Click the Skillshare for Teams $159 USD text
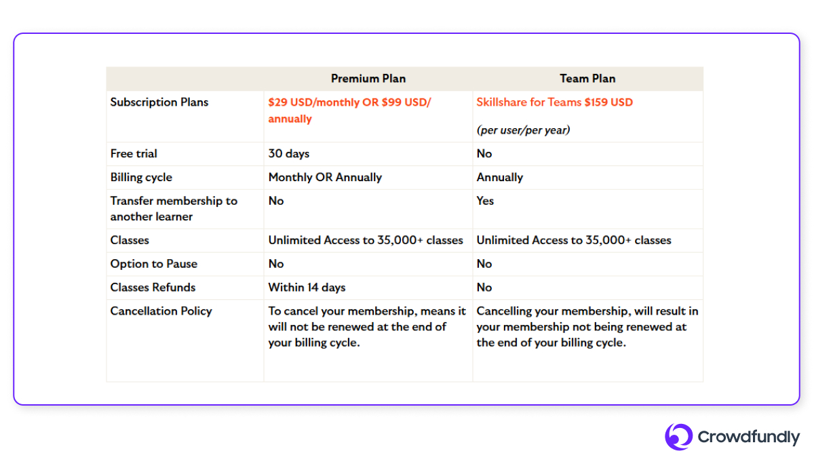Viewport: 814px width, 468px height. tap(554, 102)
